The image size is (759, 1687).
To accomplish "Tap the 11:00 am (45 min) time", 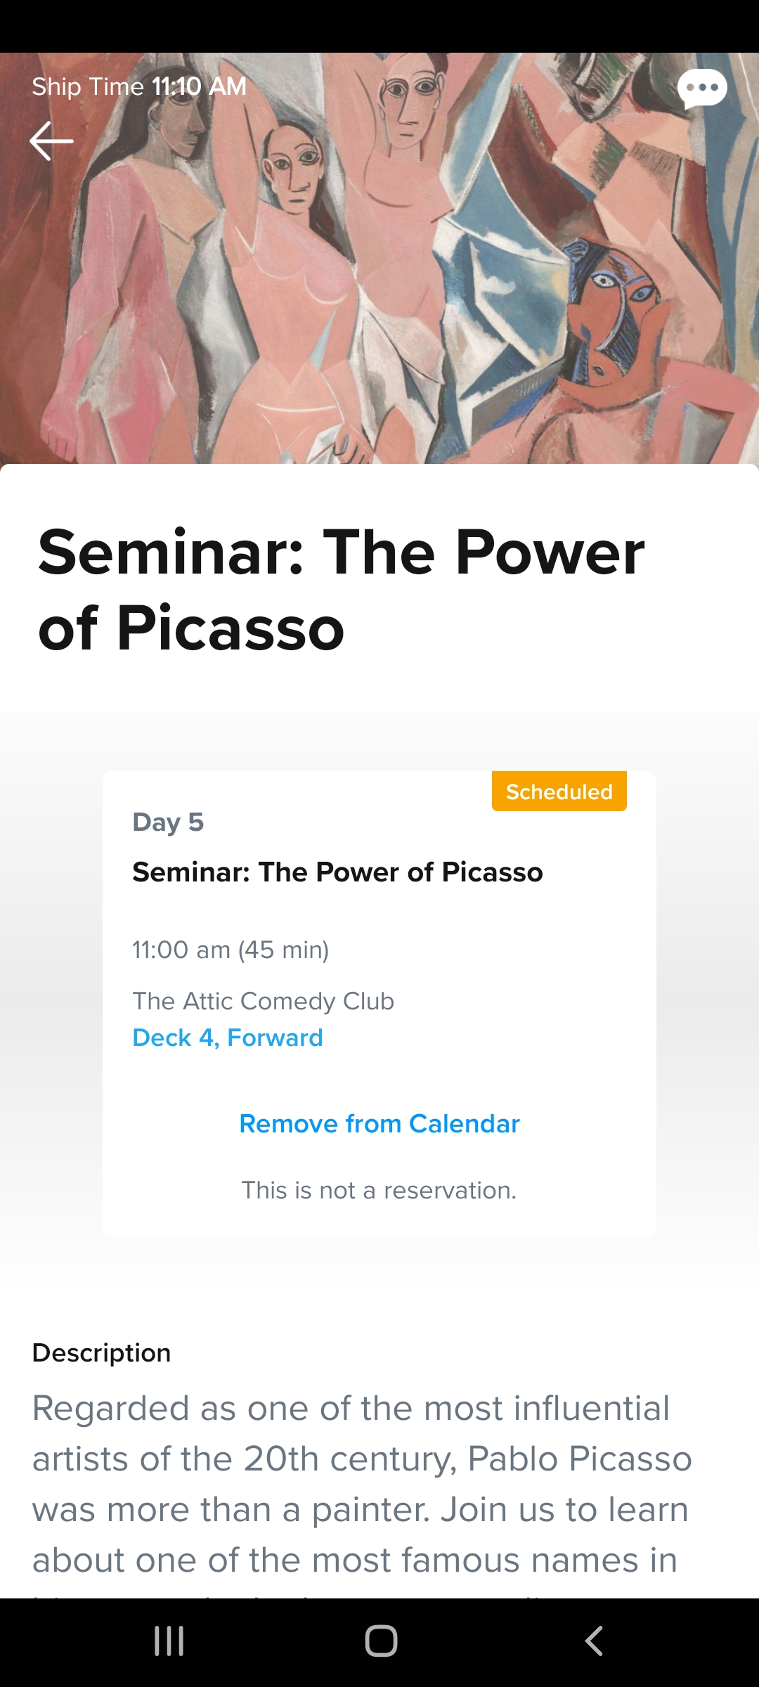I will pos(231,950).
